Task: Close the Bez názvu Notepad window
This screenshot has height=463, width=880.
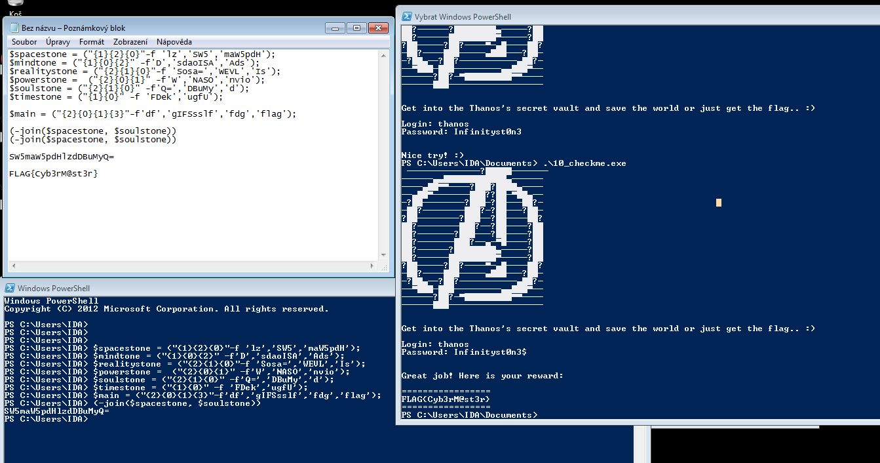Action: pyautogui.click(x=378, y=28)
